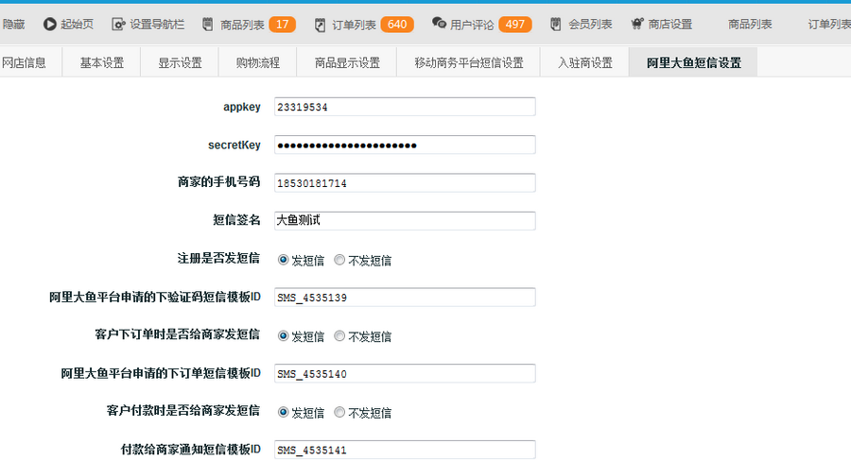The height and width of the screenshot is (461, 851).
Task: Switch to 入驻商设置 tab
Action: click(x=585, y=63)
